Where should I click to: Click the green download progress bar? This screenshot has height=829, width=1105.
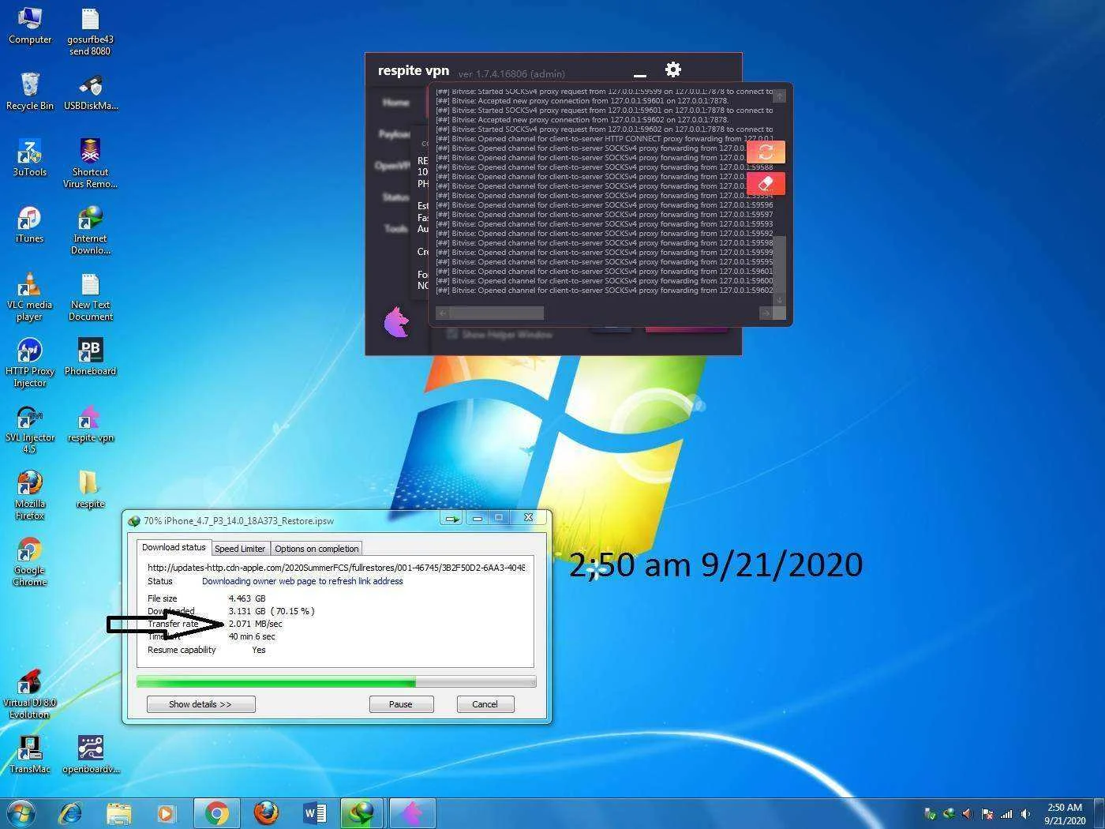[x=336, y=681]
